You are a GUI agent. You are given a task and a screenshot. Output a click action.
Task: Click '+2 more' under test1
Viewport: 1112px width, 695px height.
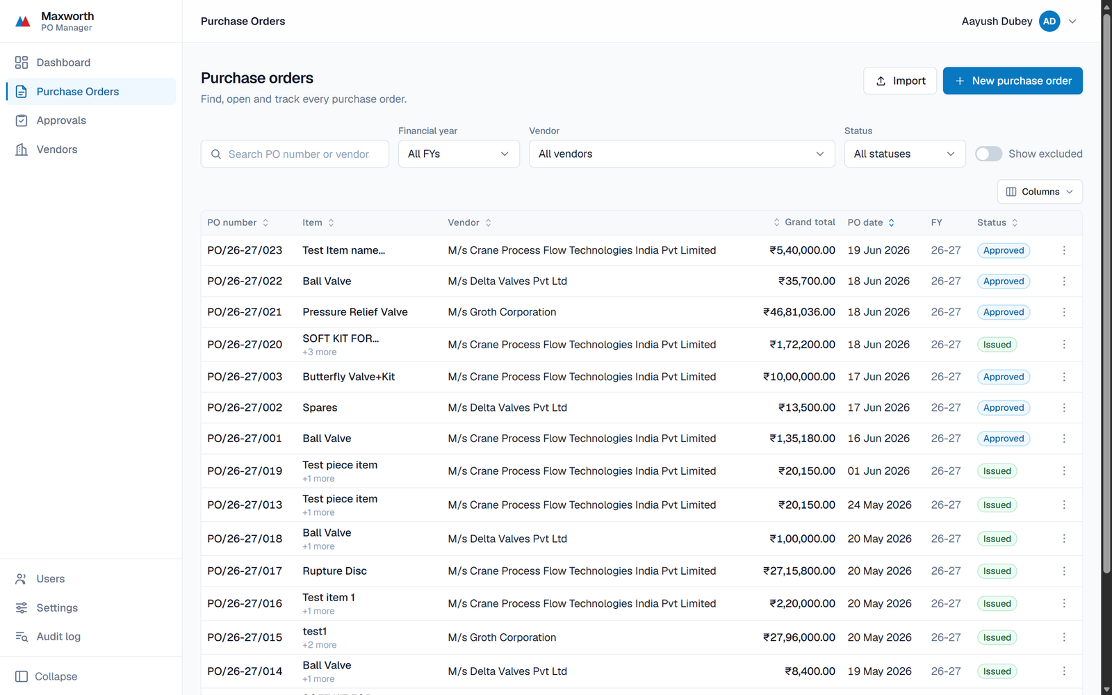(320, 645)
